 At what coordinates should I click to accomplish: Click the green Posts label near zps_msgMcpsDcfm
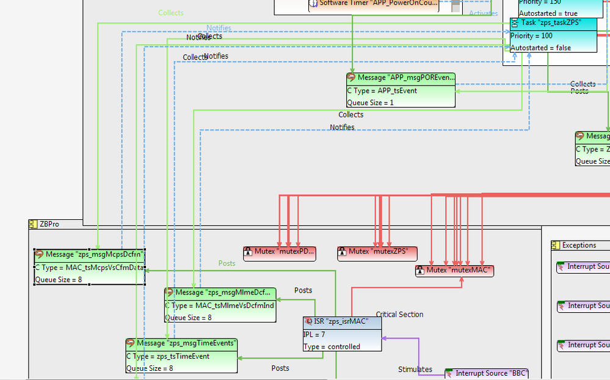point(227,263)
